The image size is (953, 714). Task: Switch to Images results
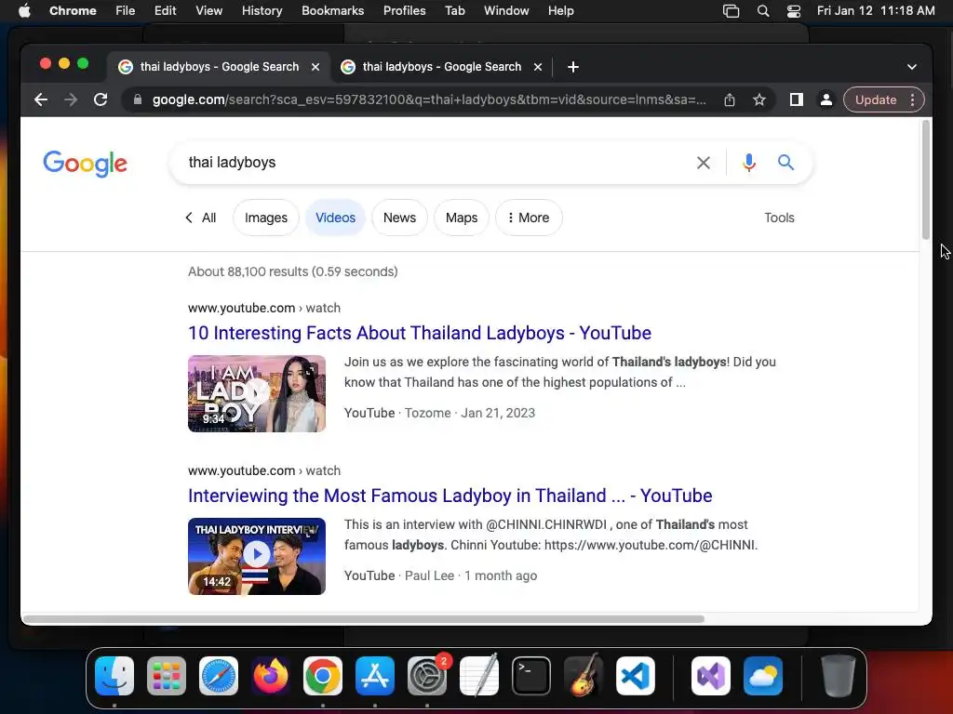click(265, 218)
